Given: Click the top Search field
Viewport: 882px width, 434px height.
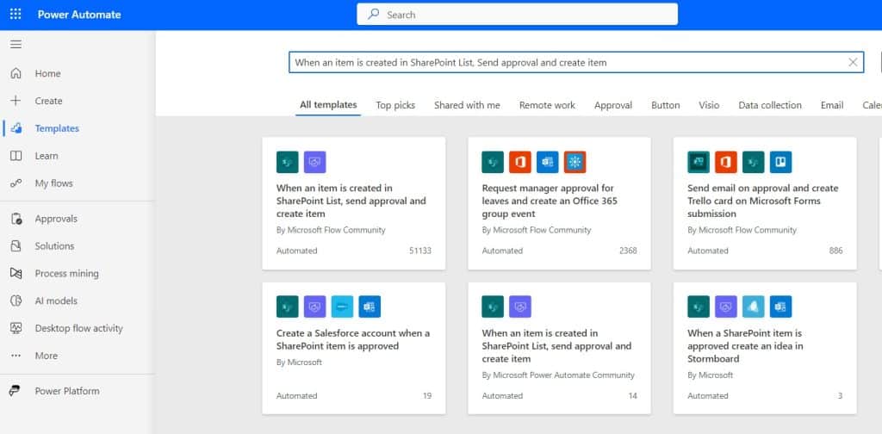Looking at the screenshot, I should [x=517, y=15].
